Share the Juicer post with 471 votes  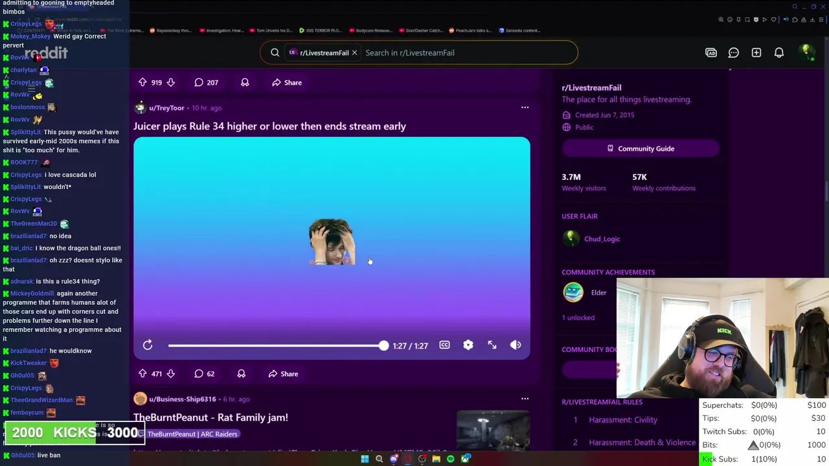(x=284, y=373)
